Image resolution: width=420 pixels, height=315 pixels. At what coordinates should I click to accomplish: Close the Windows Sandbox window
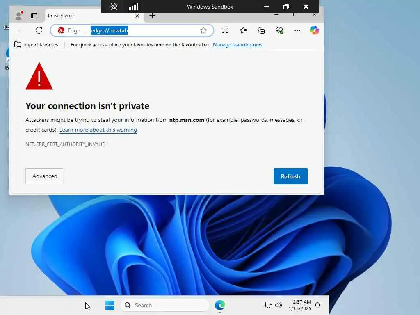[x=306, y=7]
